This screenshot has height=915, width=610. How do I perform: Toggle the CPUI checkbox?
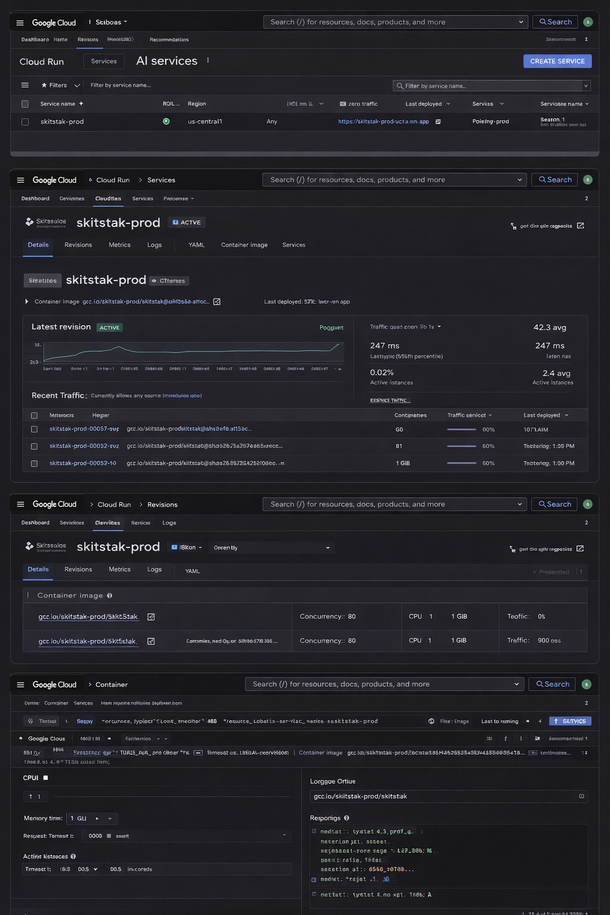tap(45, 777)
